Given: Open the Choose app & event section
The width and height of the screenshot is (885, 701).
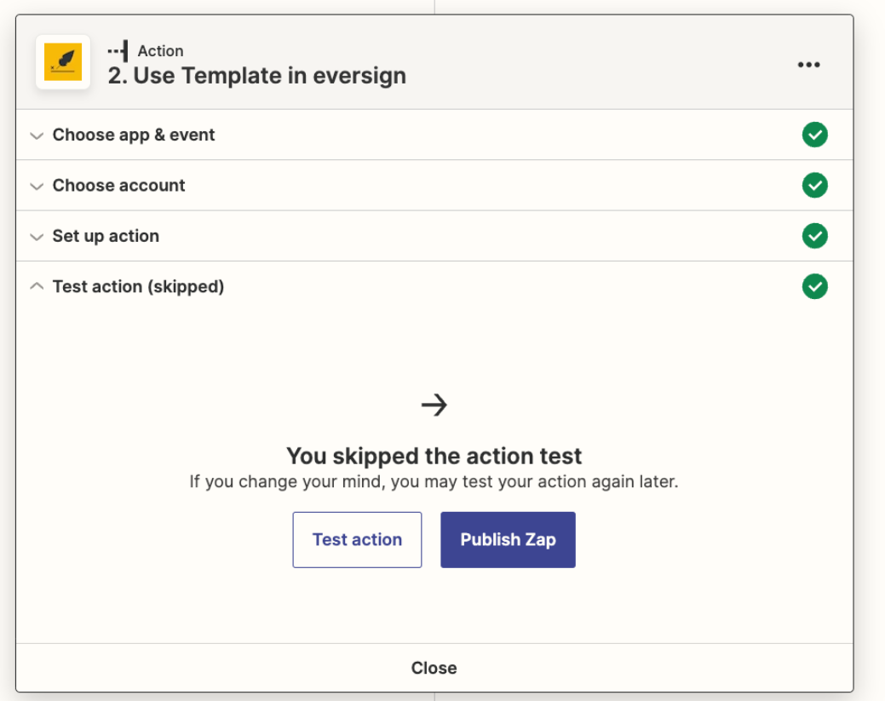Looking at the screenshot, I should pyautogui.click(x=134, y=135).
